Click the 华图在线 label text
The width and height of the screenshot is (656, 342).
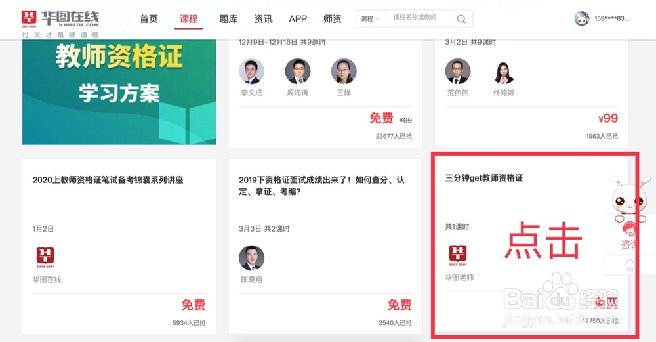click(x=47, y=279)
